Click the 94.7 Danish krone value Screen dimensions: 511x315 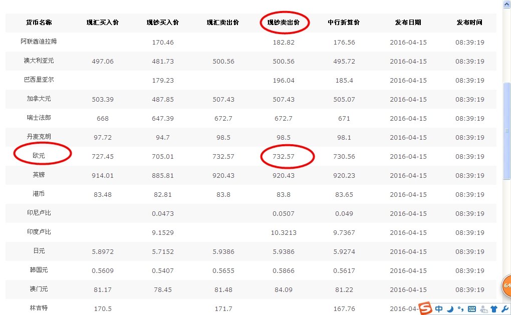(163, 137)
